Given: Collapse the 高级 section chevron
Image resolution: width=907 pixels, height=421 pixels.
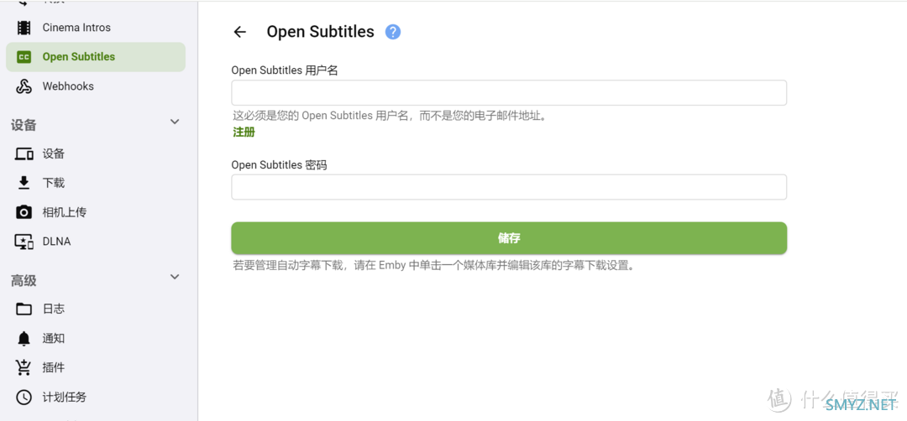Looking at the screenshot, I should [x=175, y=278].
